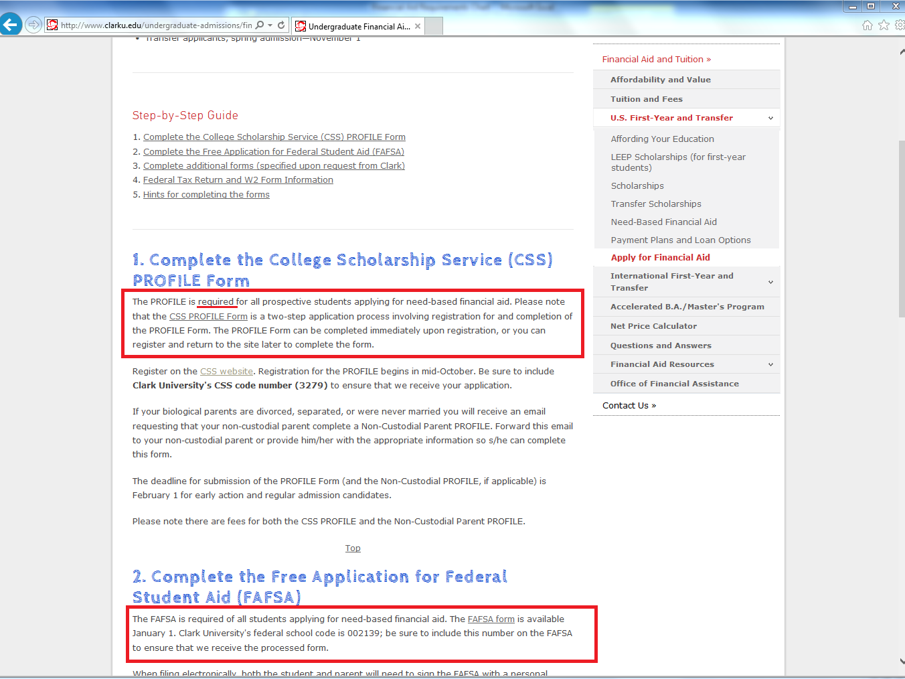Click the text Clark University's CSS code number (3279)
Screen dimensions: 905x679
click(x=230, y=385)
